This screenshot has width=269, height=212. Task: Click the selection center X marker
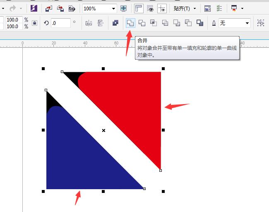103,131
